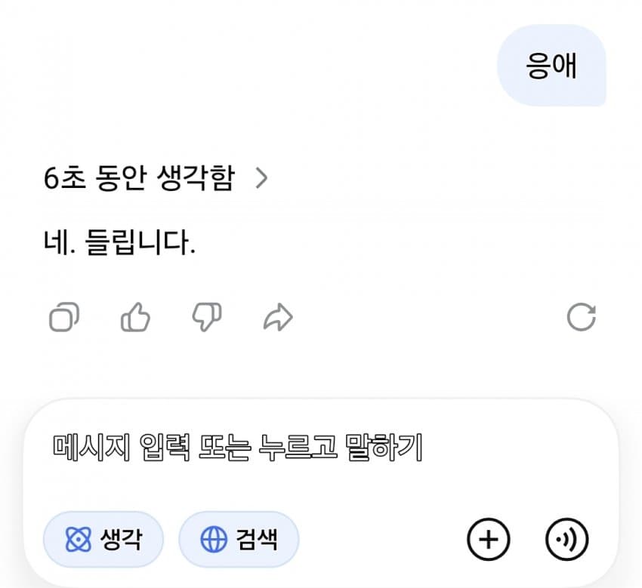642x588 pixels.
Task: Click the atom icon in the 생각 chip
Action: [x=78, y=540]
